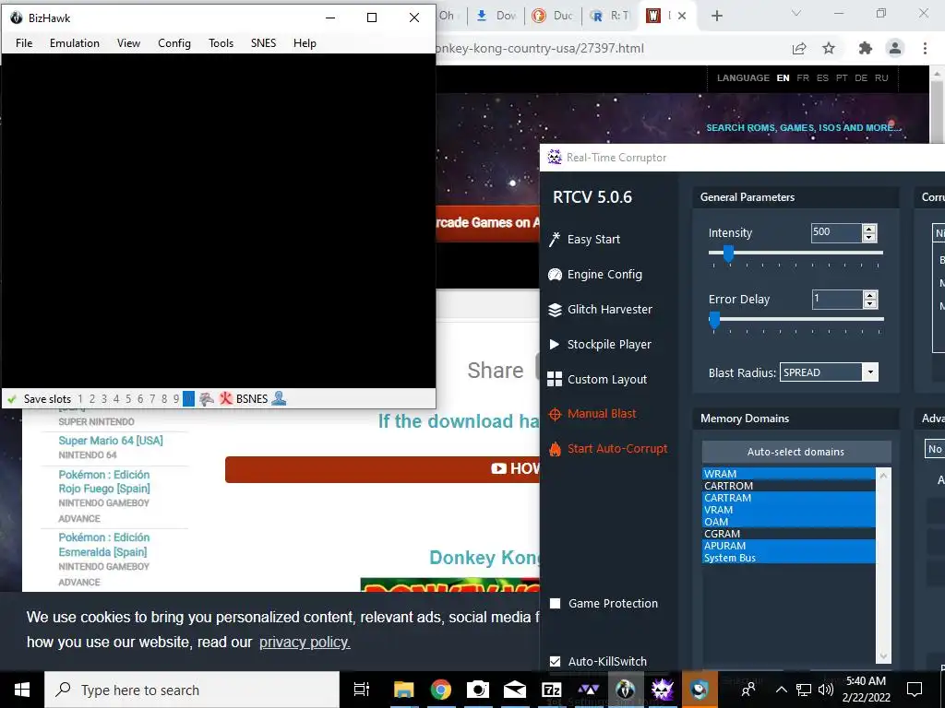Open Camera app from taskbar
945x708 pixels.
click(478, 690)
